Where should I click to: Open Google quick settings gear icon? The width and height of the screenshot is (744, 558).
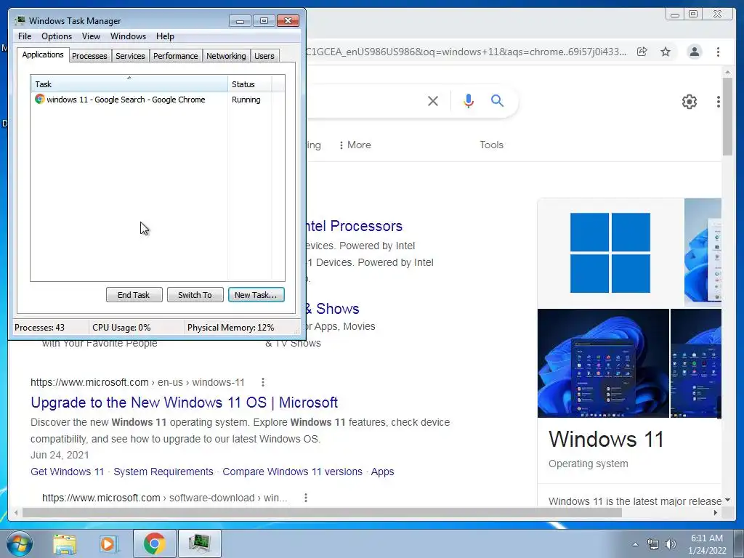(689, 102)
